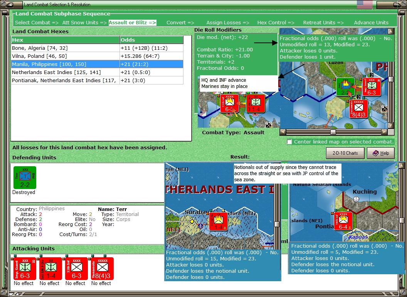Click the 1-4 unit counter at Surabaya

218,222
